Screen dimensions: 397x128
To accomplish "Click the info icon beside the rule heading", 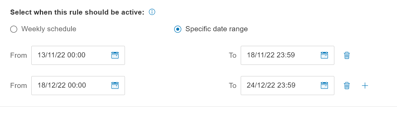I will click(152, 12).
